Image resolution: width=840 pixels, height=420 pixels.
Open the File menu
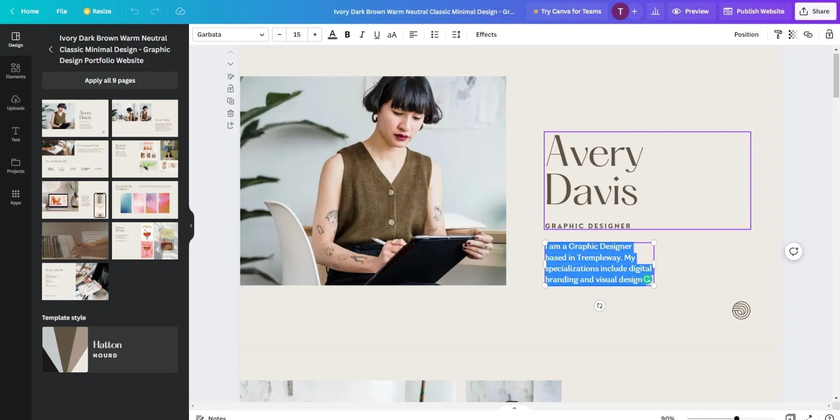(x=61, y=11)
